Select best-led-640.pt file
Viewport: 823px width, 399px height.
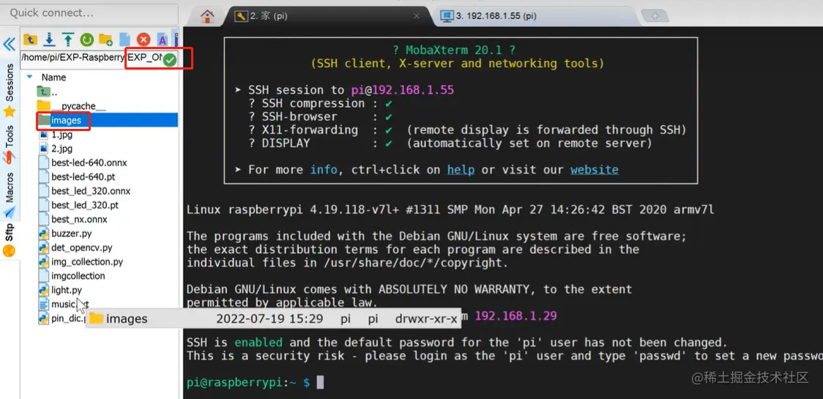pyautogui.click(x=83, y=177)
